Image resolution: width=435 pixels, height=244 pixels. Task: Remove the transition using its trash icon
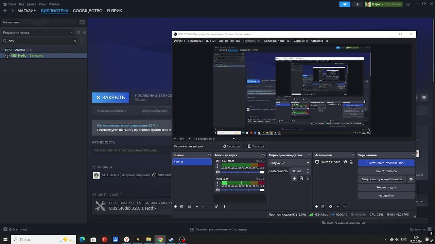301,178
